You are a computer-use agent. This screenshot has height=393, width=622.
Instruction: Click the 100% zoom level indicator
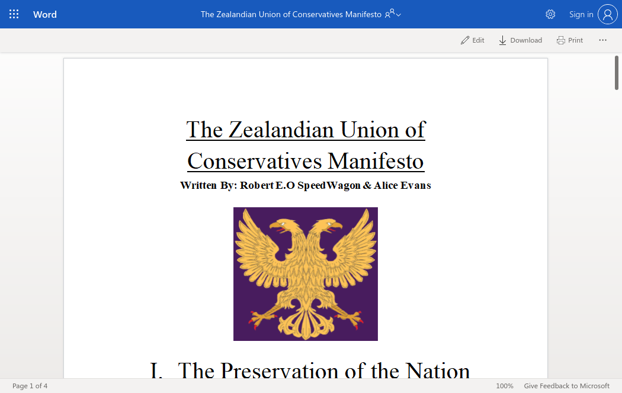point(504,386)
